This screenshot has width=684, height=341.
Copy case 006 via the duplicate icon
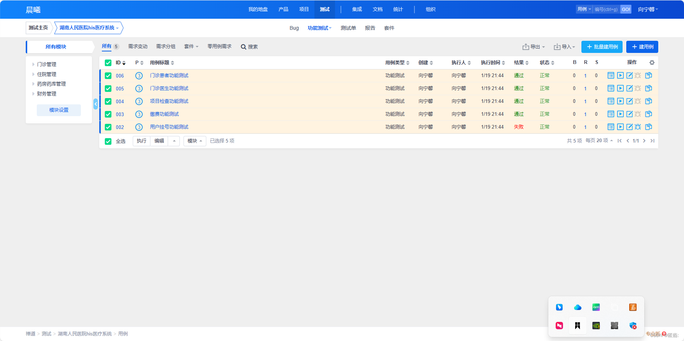pyautogui.click(x=649, y=75)
